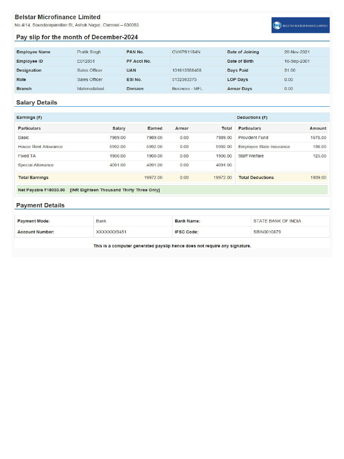
Task: Select the 'Basic' earnings row label
Action: (x=23, y=138)
